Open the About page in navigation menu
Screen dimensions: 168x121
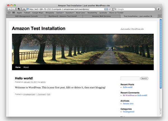26,67
